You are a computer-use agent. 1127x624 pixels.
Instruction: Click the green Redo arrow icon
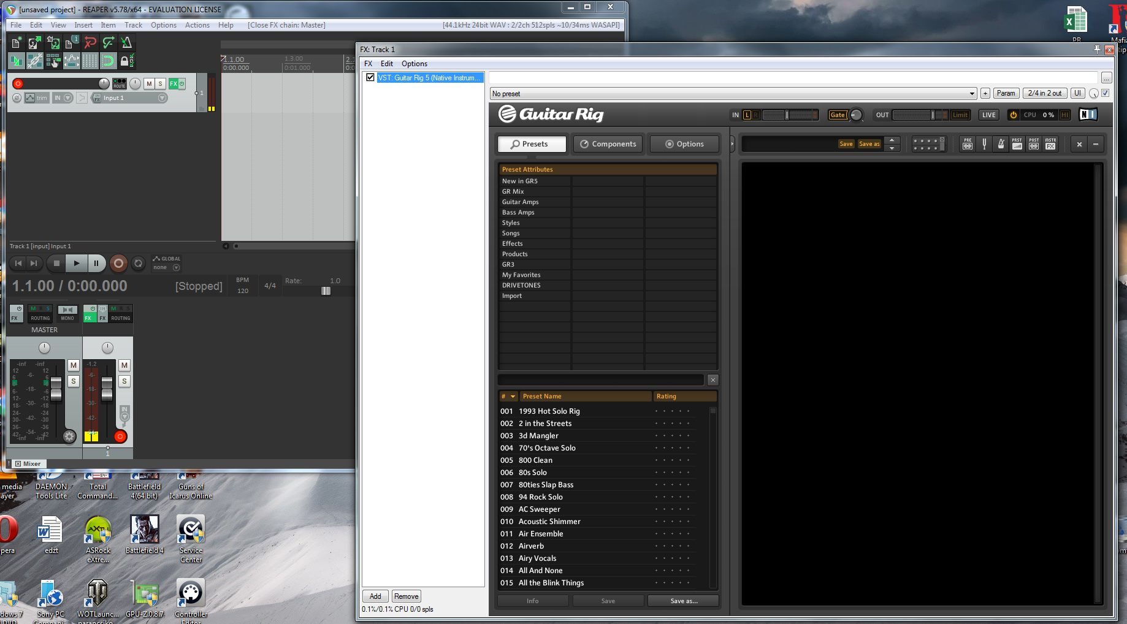click(109, 42)
